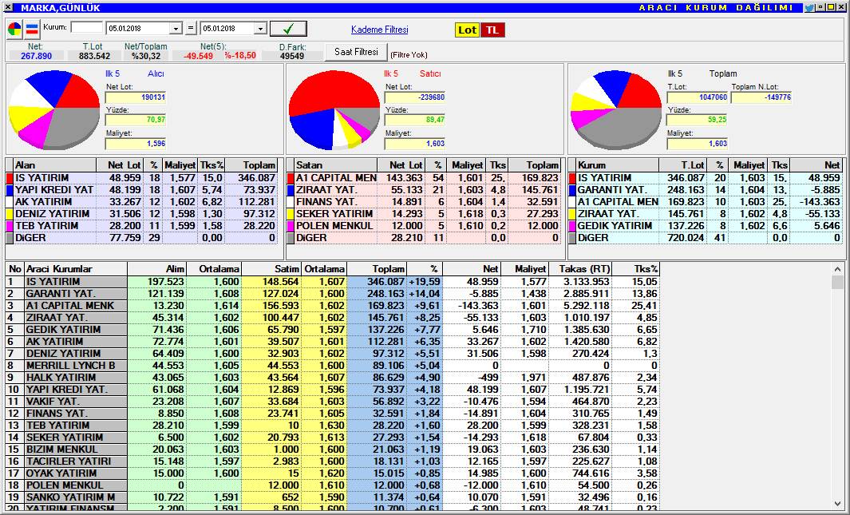Open the pie chart view icon

coord(14,30)
